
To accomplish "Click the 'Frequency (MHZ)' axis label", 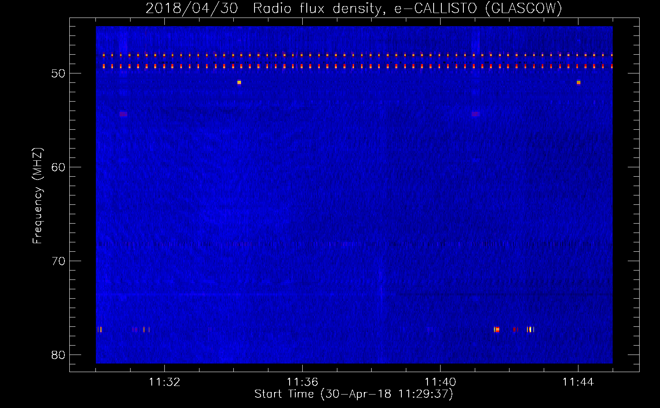I will point(38,196).
